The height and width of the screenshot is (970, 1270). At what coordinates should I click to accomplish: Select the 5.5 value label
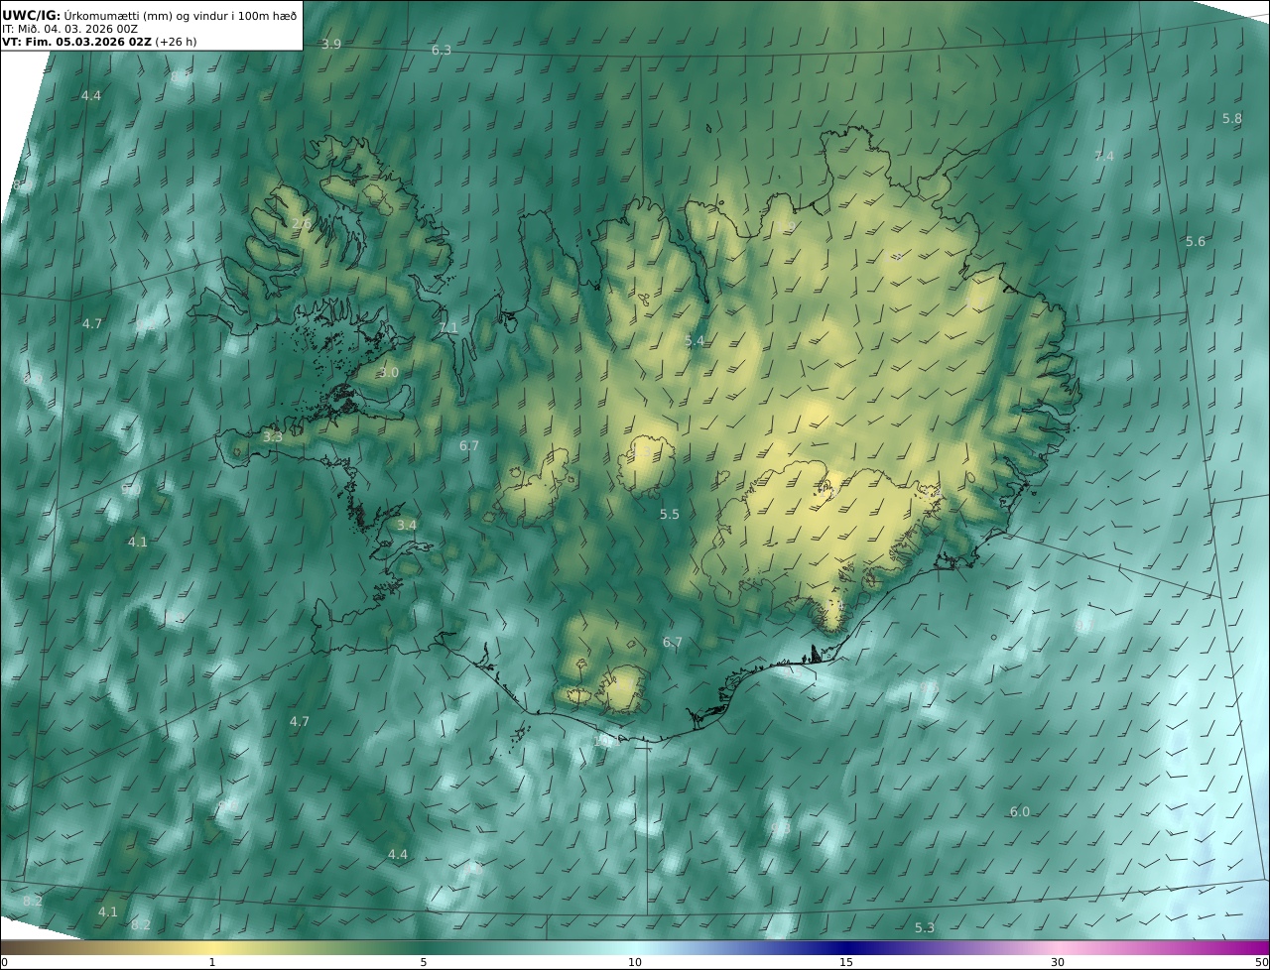[670, 515]
